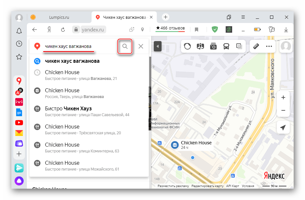Open the downloads arrow icon
This screenshot has height=200, width=305.
(x=286, y=29)
